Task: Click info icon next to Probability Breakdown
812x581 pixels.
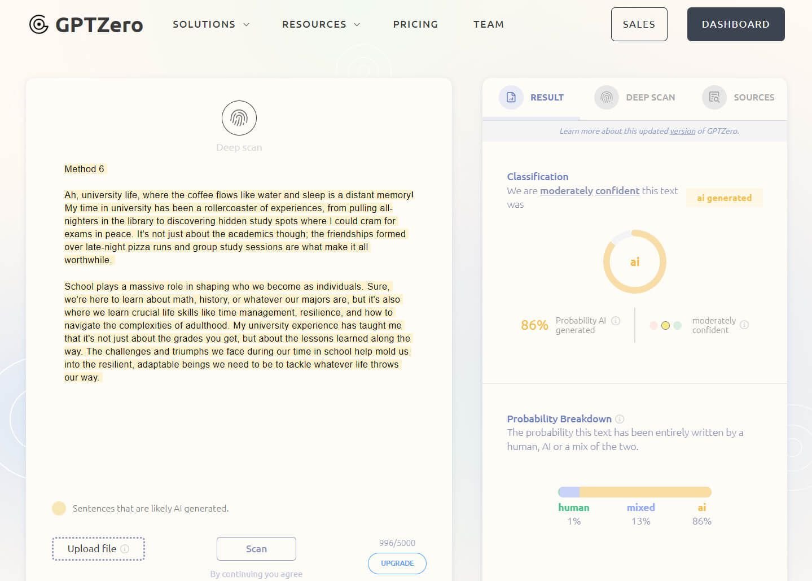Action: [x=620, y=419]
